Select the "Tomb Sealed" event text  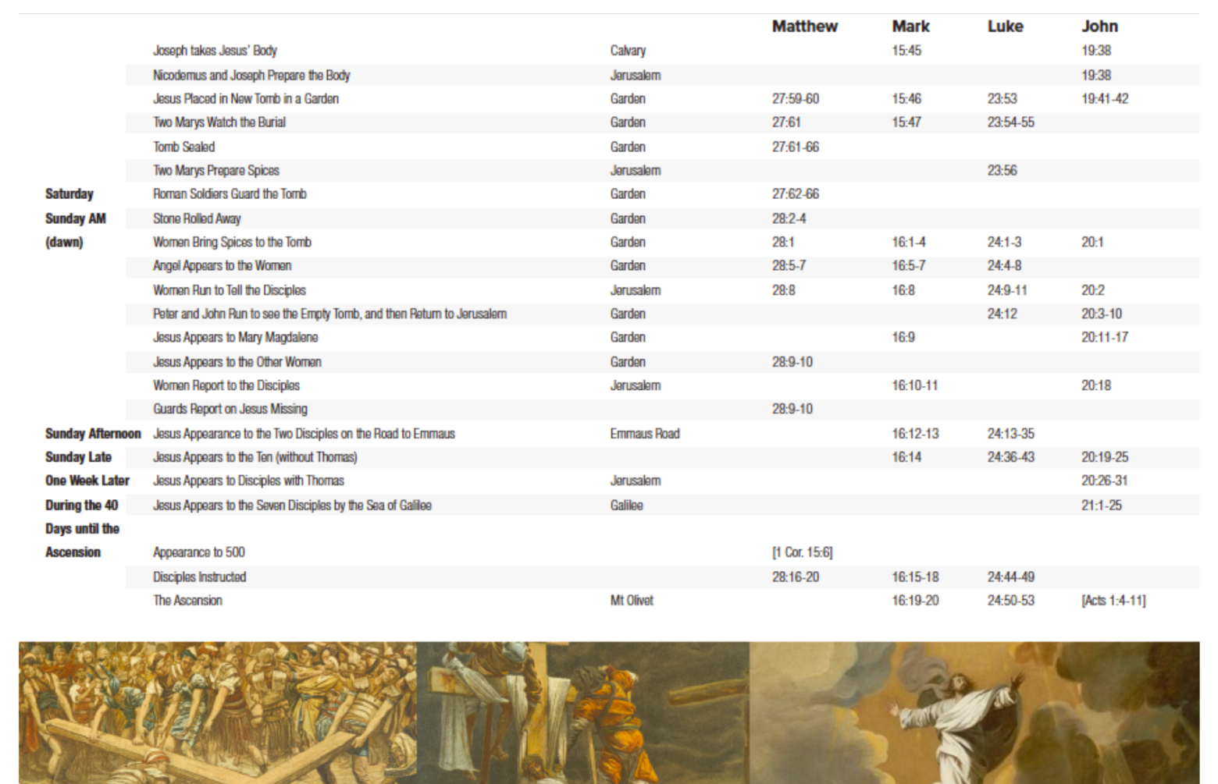[x=183, y=147]
